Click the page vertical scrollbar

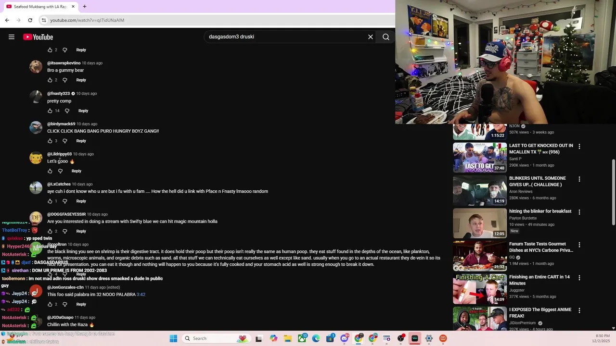point(613,192)
